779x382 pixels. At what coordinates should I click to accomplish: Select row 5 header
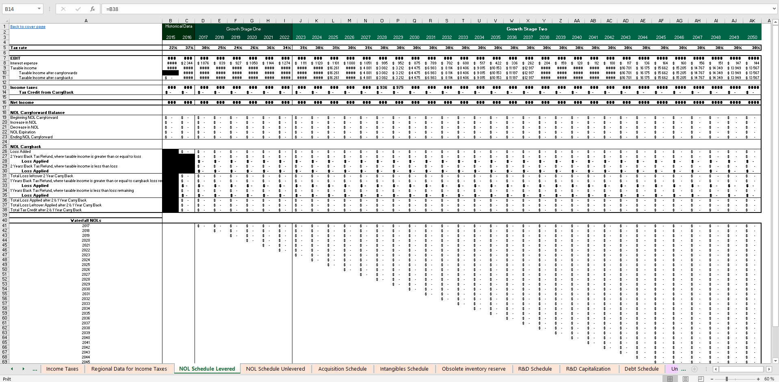(4, 47)
